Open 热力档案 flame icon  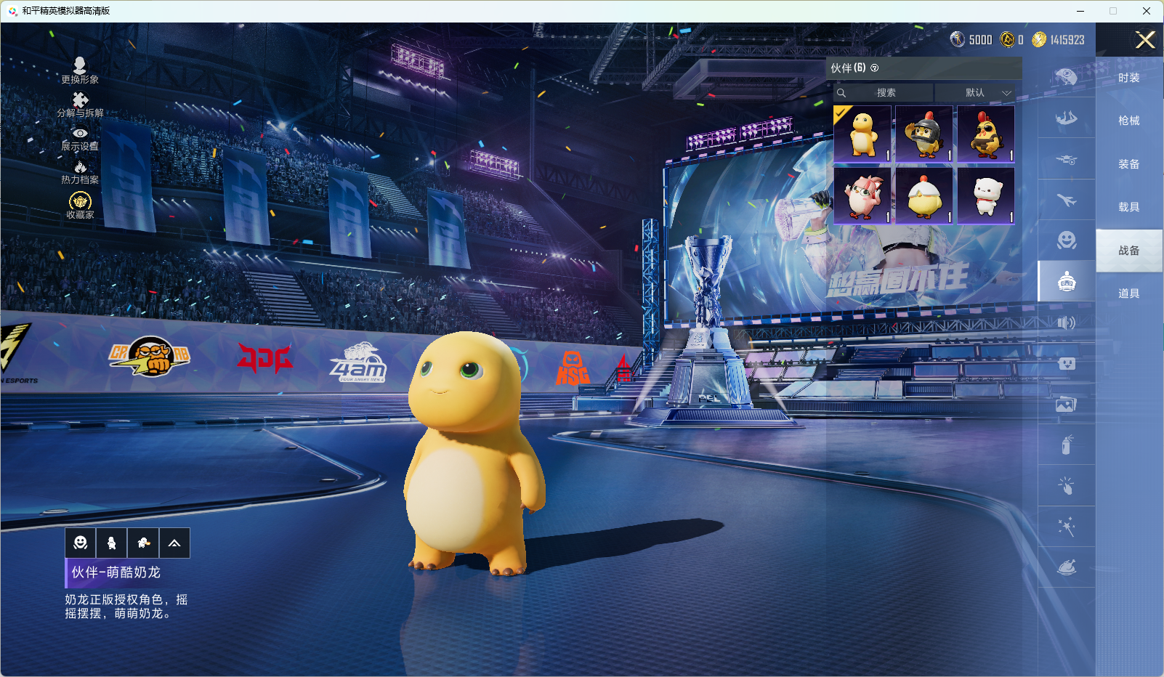80,172
